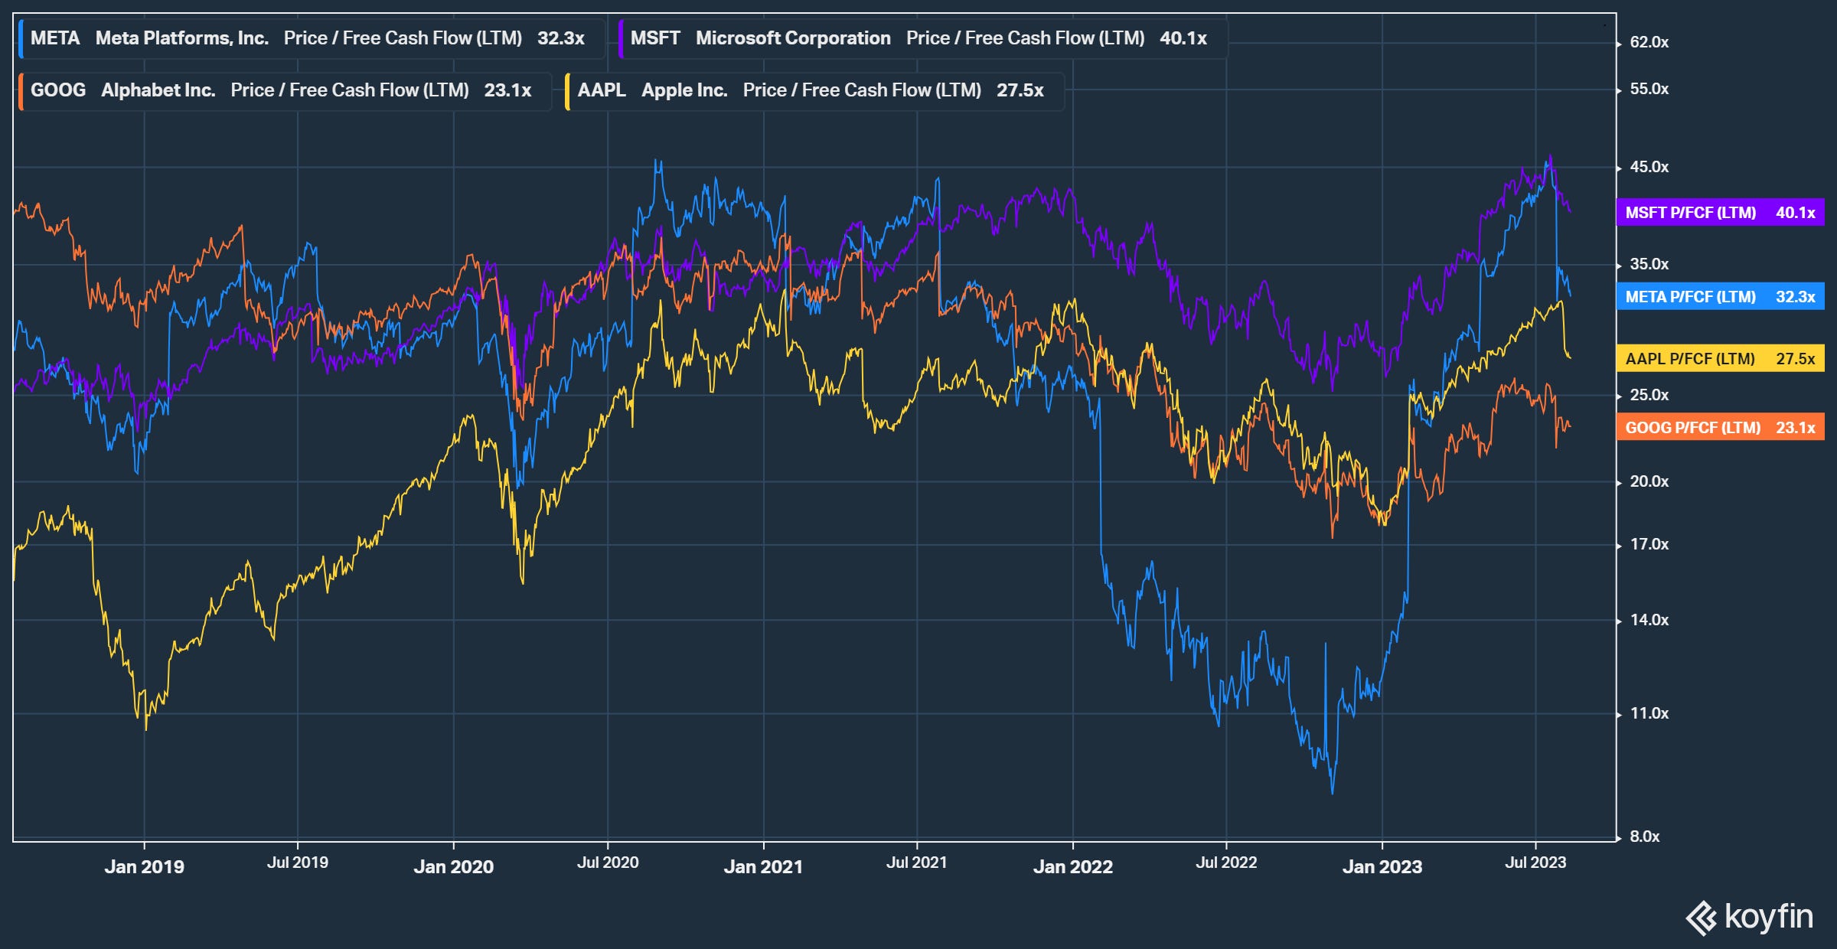The image size is (1837, 949).
Task: Select the MSFT Microsoft Corporation legend entry
Action: click(x=923, y=38)
